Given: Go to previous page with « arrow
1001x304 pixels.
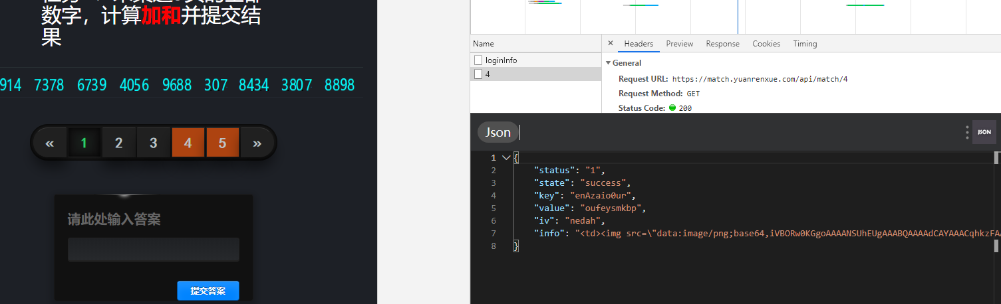Looking at the screenshot, I should coord(49,143).
